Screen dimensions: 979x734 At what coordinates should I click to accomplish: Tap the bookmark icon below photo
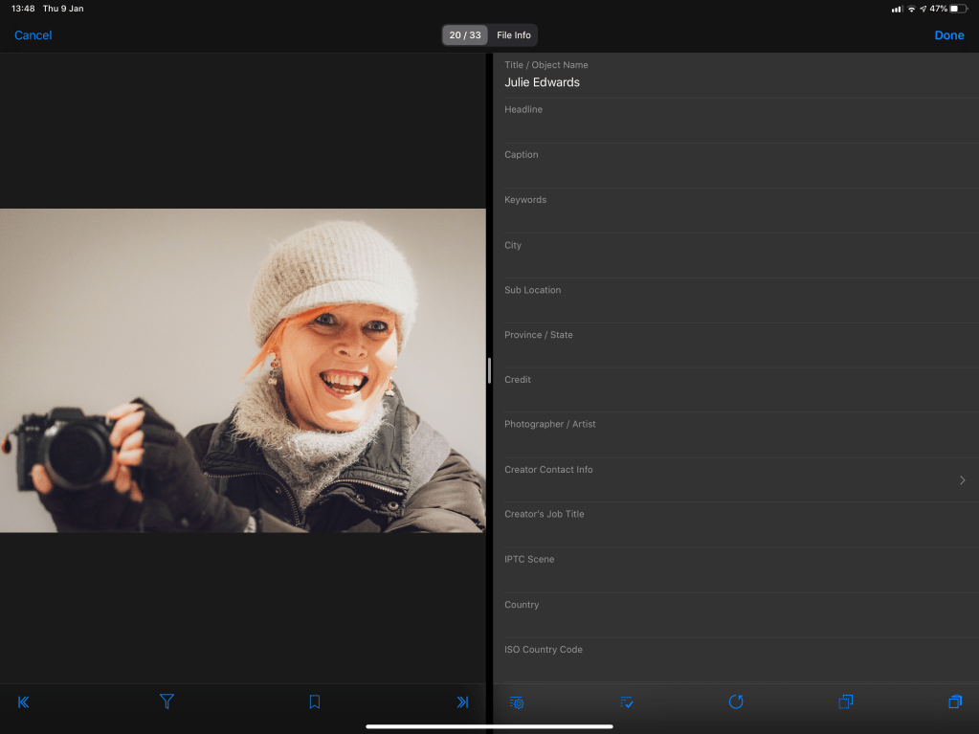[314, 702]
